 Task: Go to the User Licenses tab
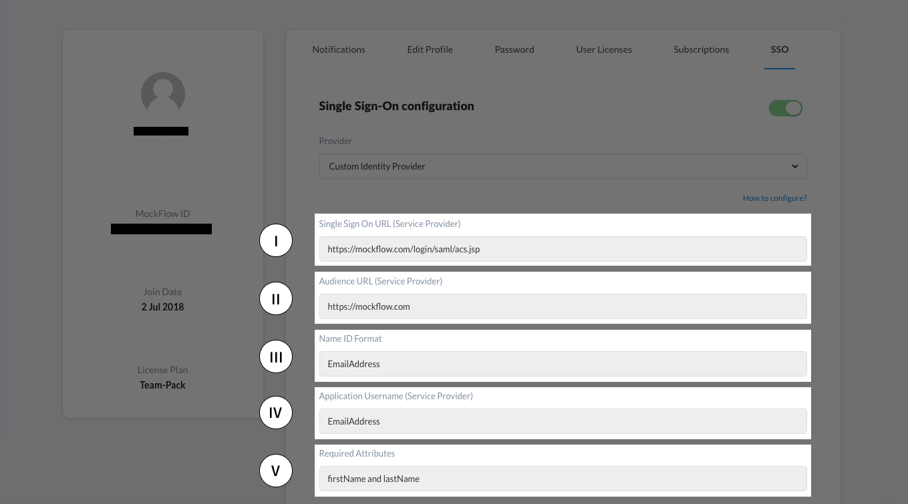tap(604, 49)
